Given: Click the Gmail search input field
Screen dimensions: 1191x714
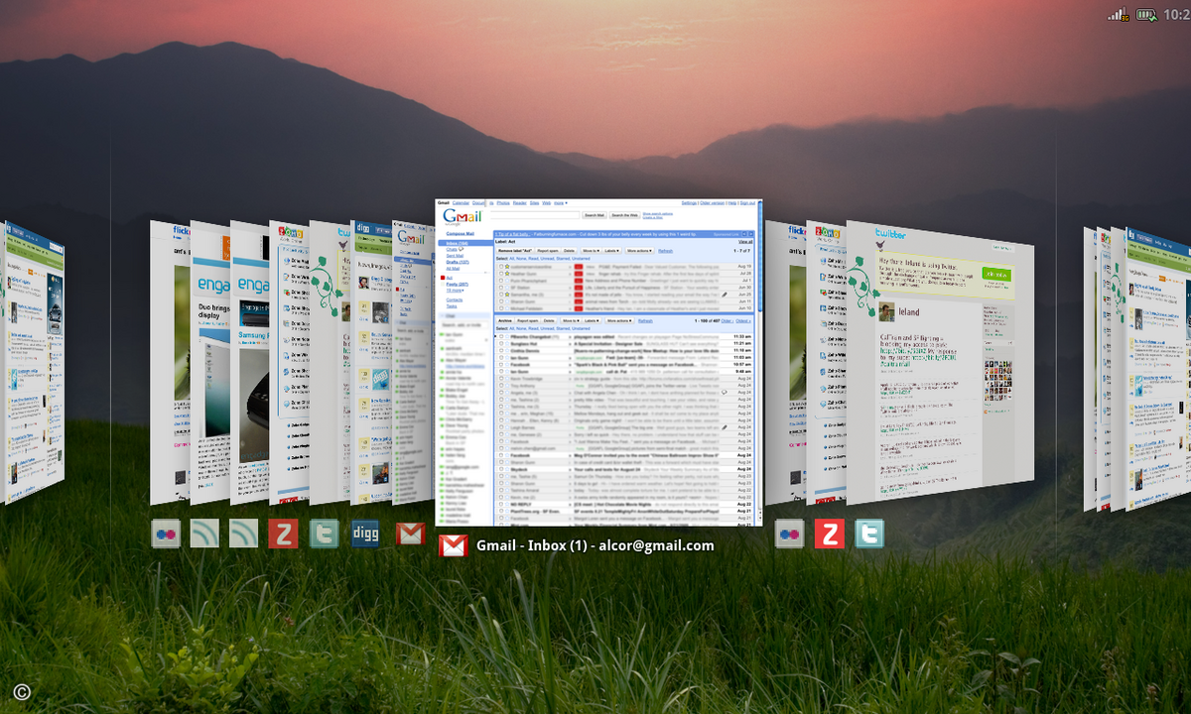Looking at the screenshot, I should coord(535,215).
